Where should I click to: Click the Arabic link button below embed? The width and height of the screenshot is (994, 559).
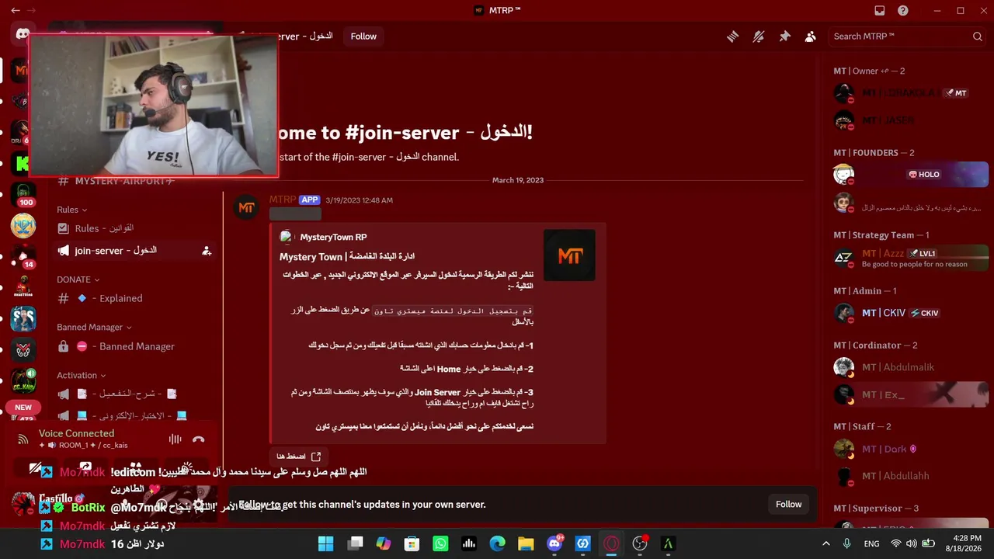298,457
